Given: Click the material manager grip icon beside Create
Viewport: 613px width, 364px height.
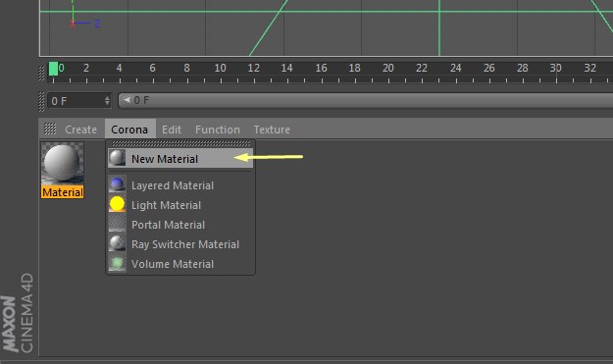Looking at the screenshot, I should point(50,129).
